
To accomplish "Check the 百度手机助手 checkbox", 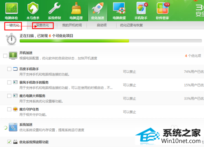I will click(x=9, y=69).
